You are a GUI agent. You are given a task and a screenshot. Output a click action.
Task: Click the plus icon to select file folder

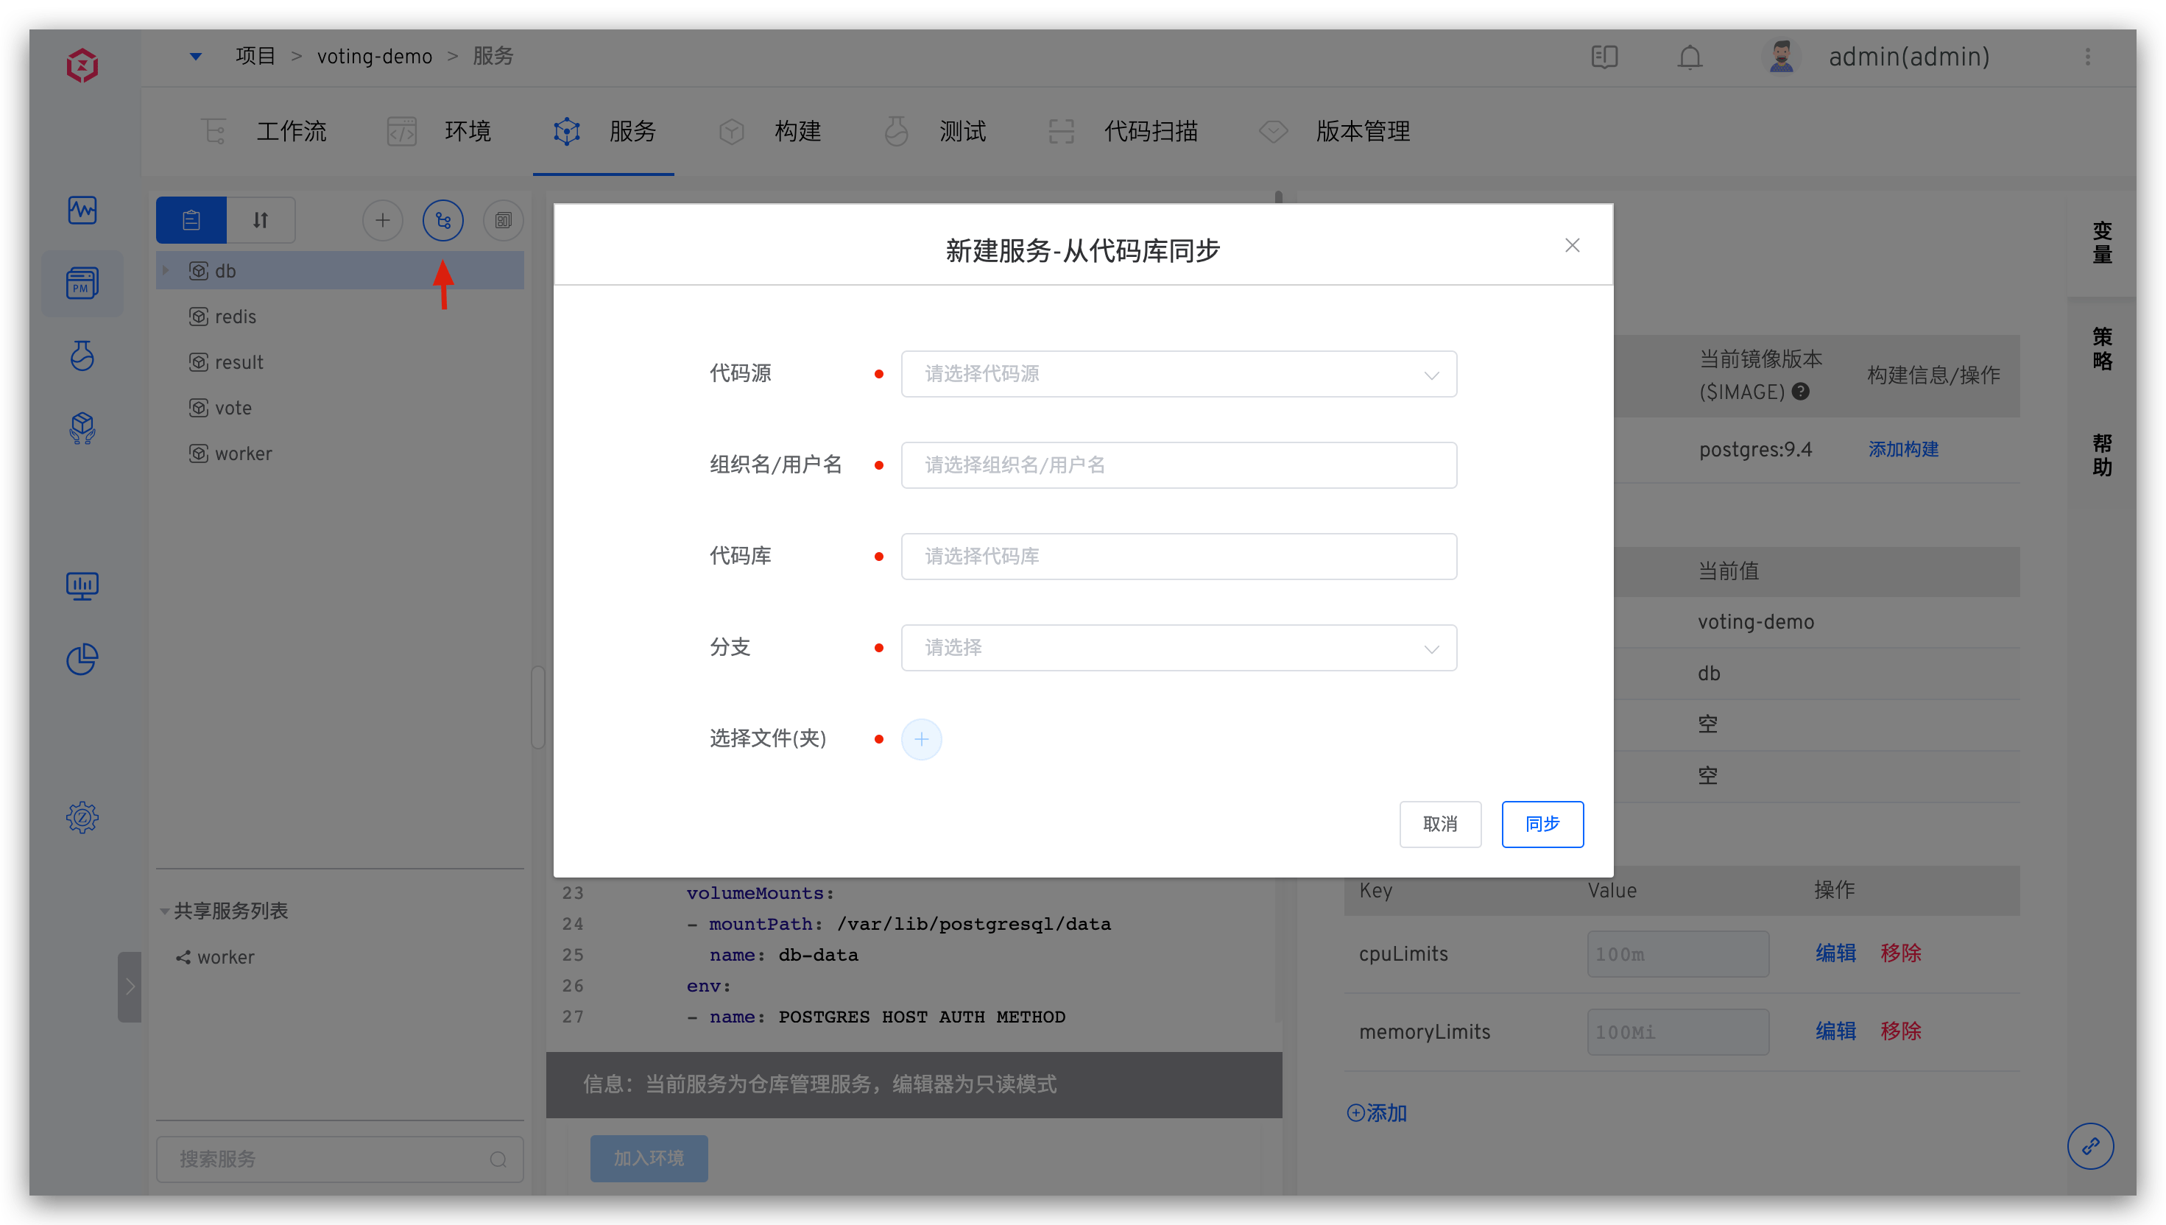(921, 740)
